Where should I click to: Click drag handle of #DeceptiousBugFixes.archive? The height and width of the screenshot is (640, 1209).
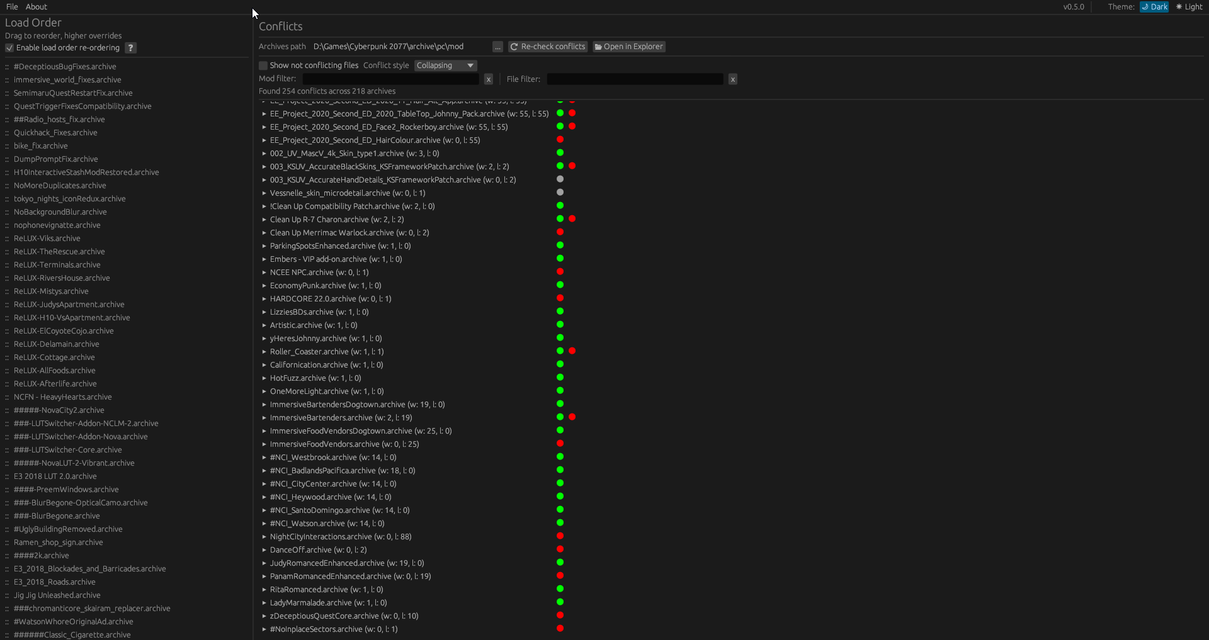(x=7, y=67)
